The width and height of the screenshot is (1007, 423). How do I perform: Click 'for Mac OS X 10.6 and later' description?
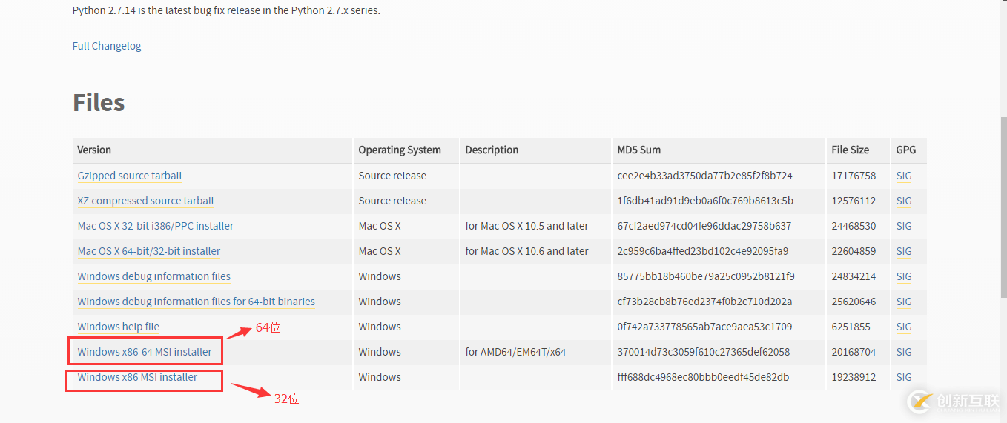point(526,251)
